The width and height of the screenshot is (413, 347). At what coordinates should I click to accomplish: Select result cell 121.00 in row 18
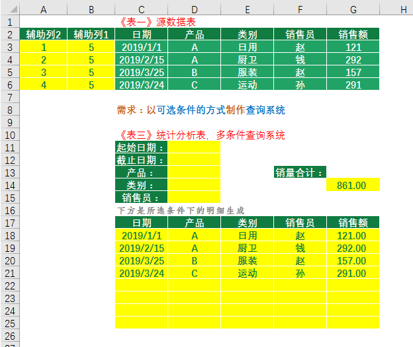[353, 235]
